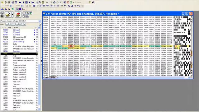Click the first blue chart icon in third toolbar
The image size is (199, 112).
(x=2, y=9)
